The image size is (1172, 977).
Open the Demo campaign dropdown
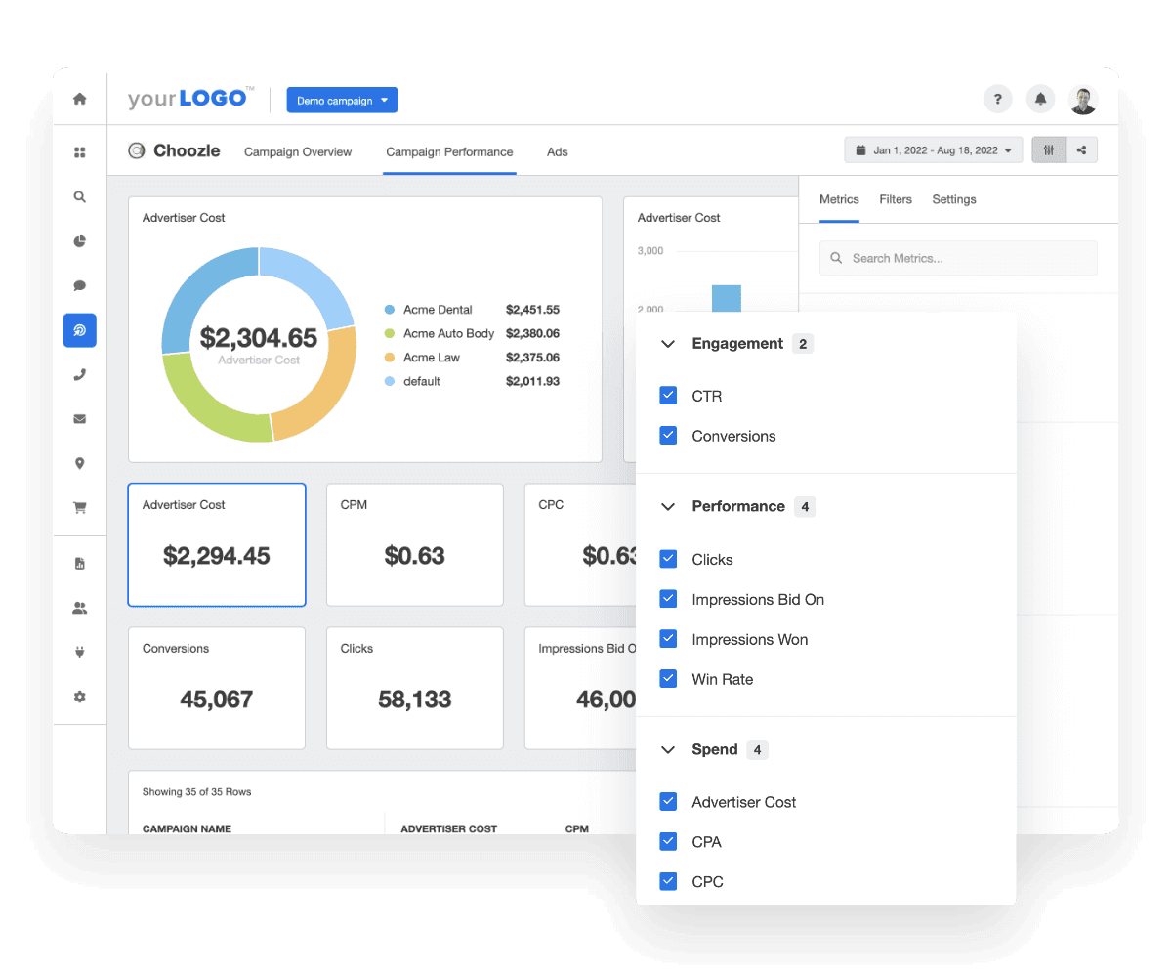point(342,100)
